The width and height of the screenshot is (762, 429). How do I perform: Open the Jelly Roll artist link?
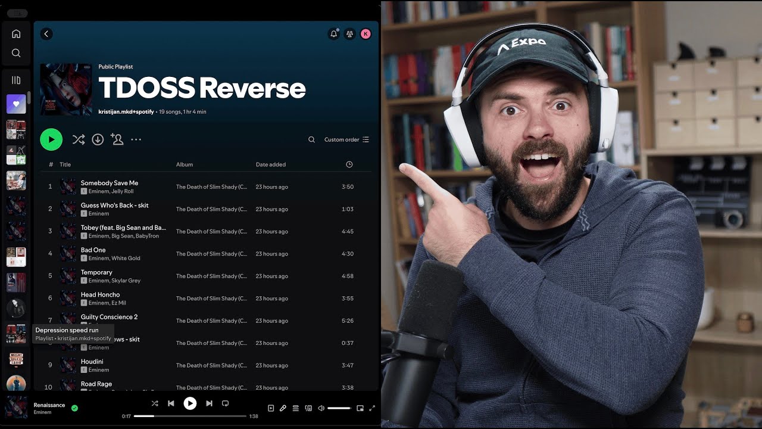coord(122,191)
